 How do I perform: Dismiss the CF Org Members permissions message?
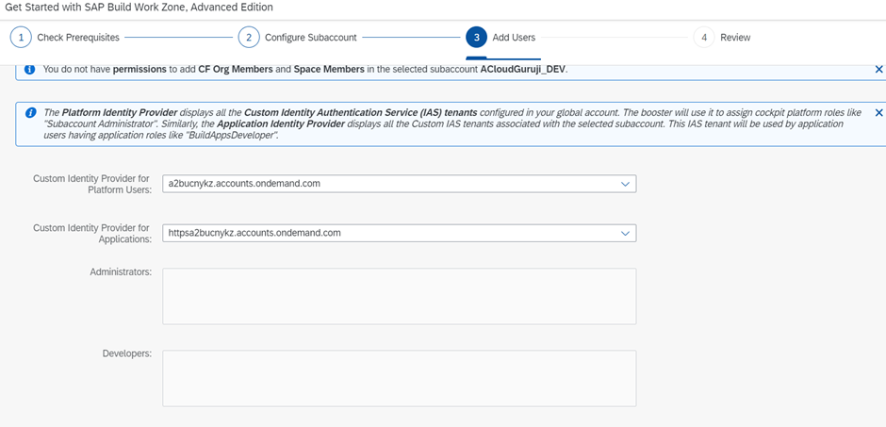pyautogui.click(x=878, y=70)
